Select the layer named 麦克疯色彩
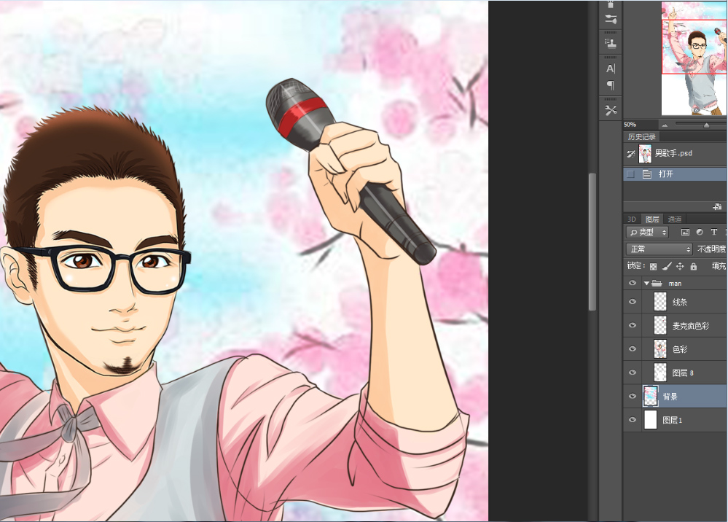The width and height of the screenshot is (728, 522). 691,326
